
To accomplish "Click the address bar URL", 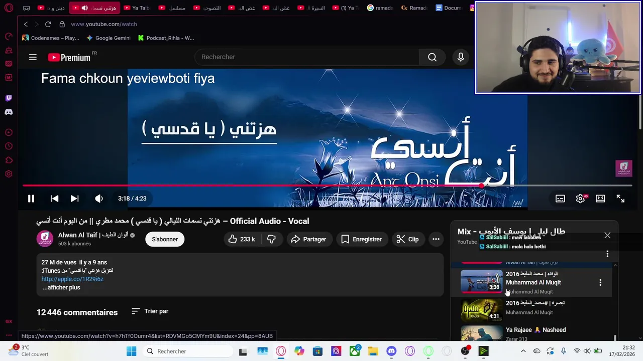I will pyautogui.click(x=104, y=24).
